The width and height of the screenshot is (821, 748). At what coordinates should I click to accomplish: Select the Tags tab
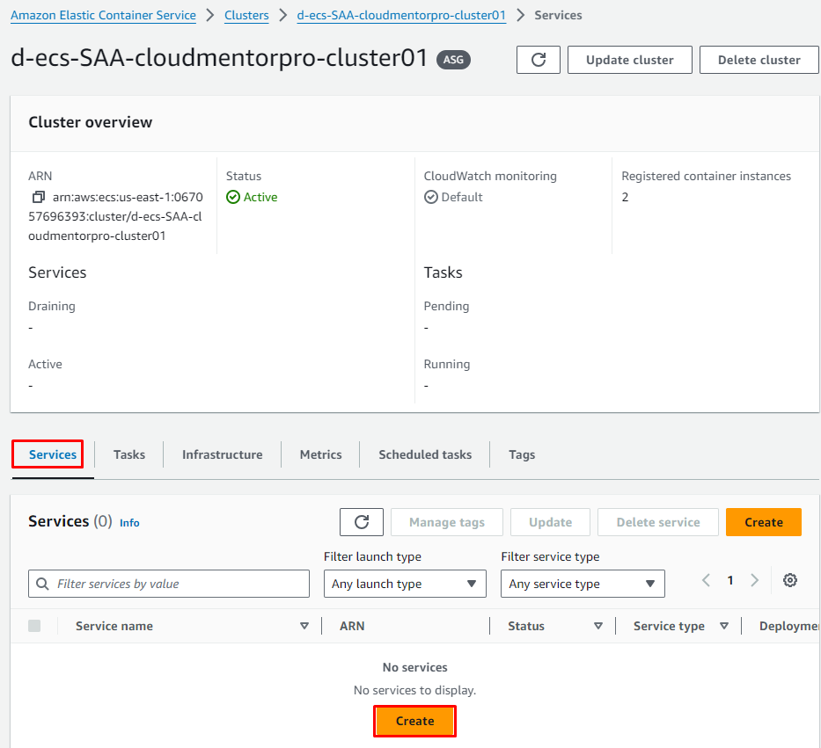point(522,454)
